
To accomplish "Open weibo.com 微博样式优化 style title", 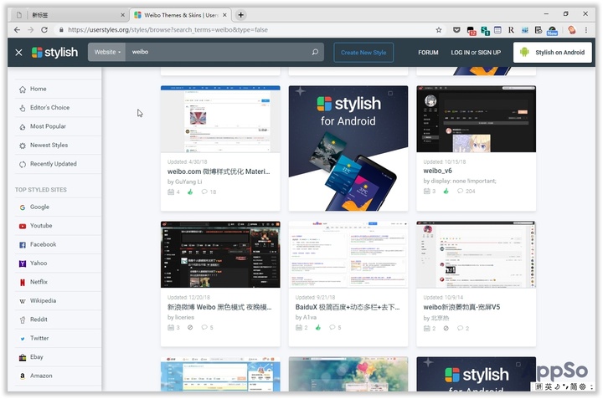I will click(x=219, y=171).
